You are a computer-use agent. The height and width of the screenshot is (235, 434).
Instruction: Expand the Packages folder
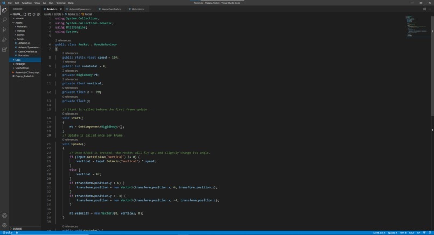pyautogui.click(x=20, y=64)
